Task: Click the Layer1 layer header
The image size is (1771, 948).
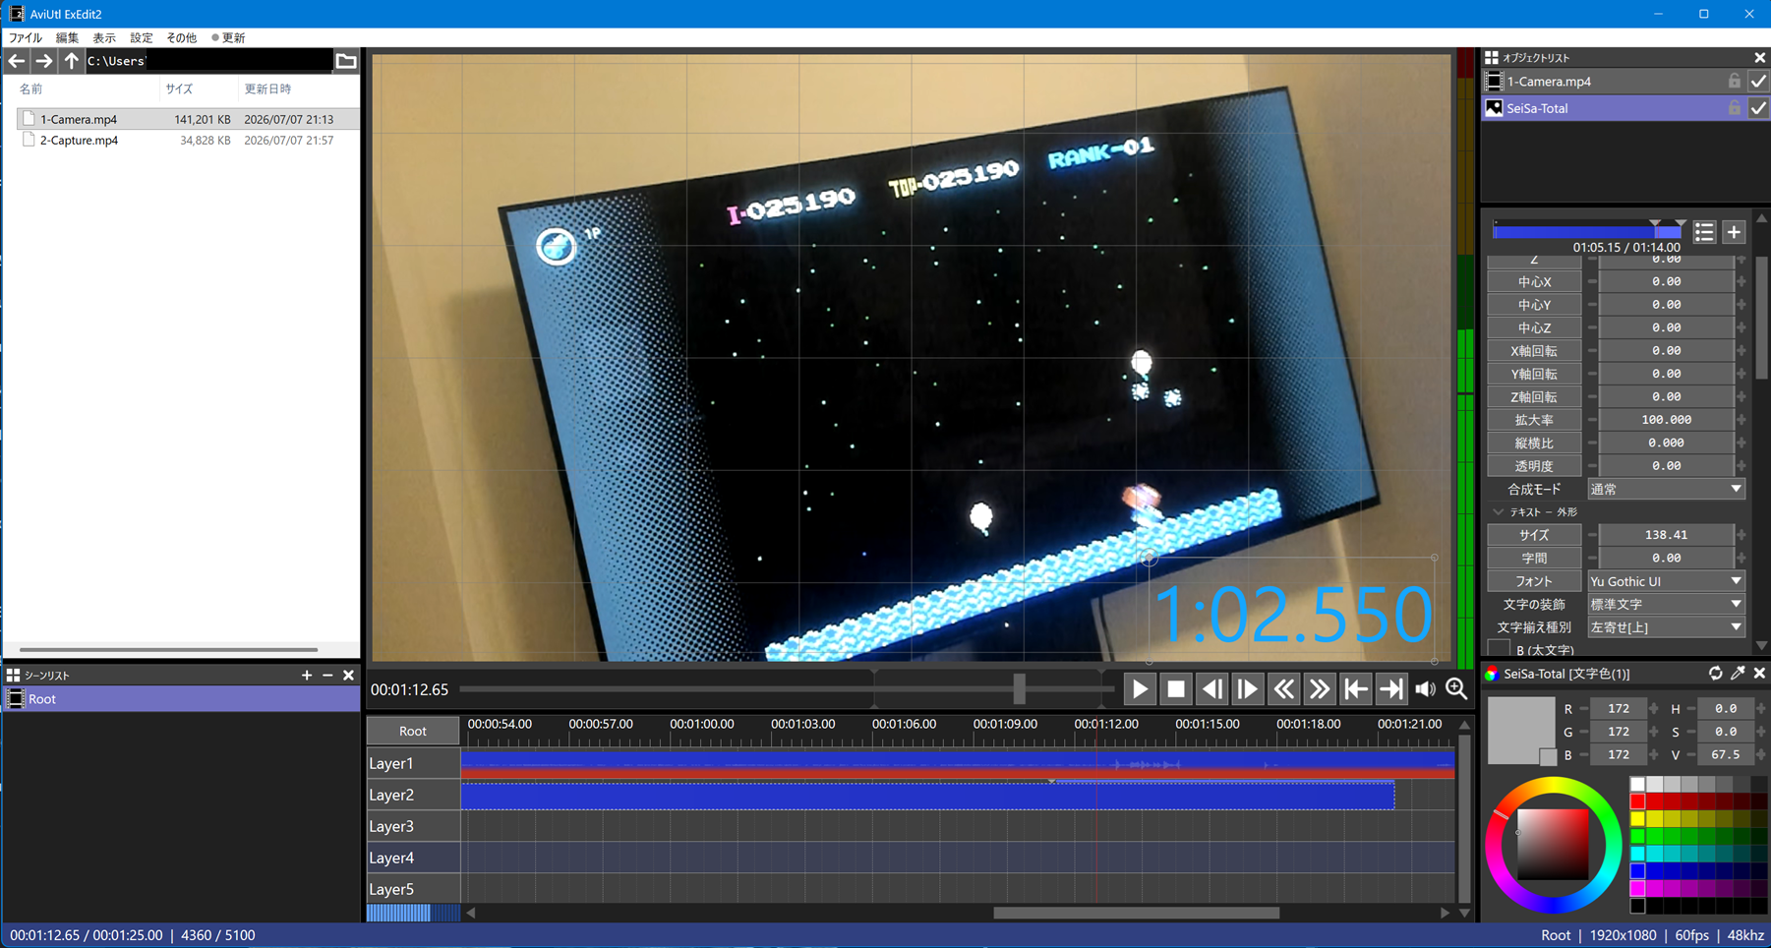Action: (413, 763)
